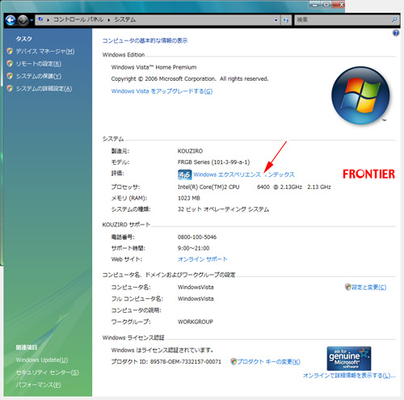Click shield icon beside 設定と変更
404x400 pixels.
pos(348,287)
